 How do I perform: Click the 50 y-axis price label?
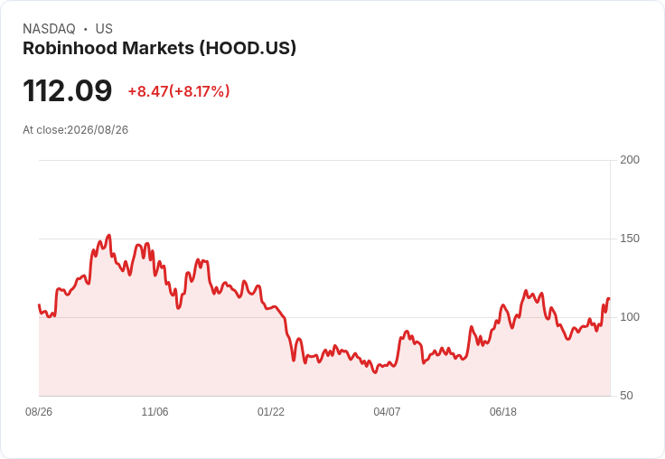pos(626,396)
